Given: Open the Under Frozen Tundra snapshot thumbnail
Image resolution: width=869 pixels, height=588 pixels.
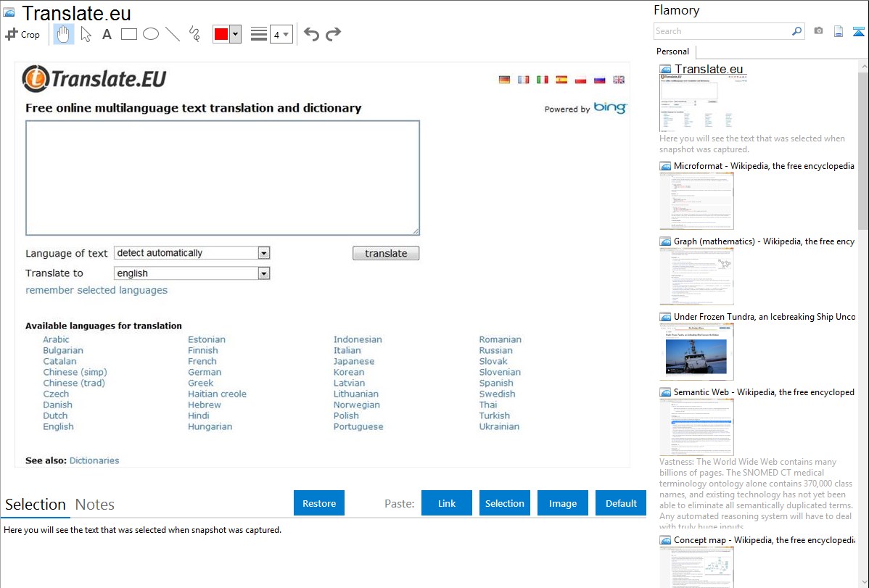Looking at the screenshot, I should tap(696, 352).
